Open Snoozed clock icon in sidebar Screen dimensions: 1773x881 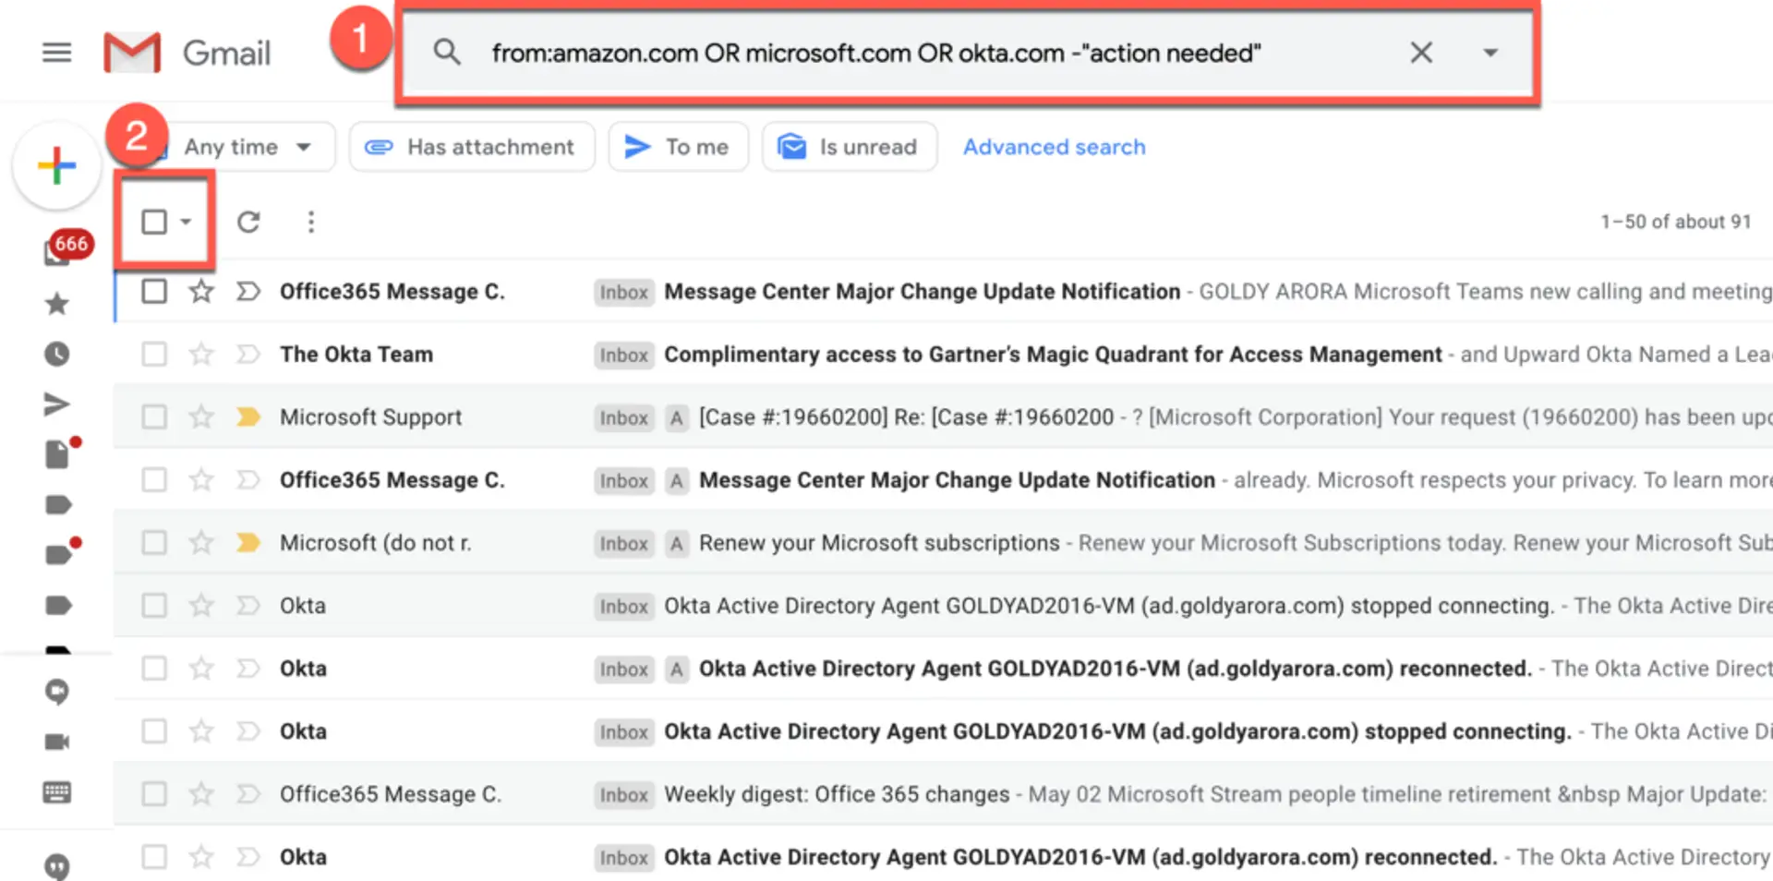pyautogui.click(x=57, y=354)
